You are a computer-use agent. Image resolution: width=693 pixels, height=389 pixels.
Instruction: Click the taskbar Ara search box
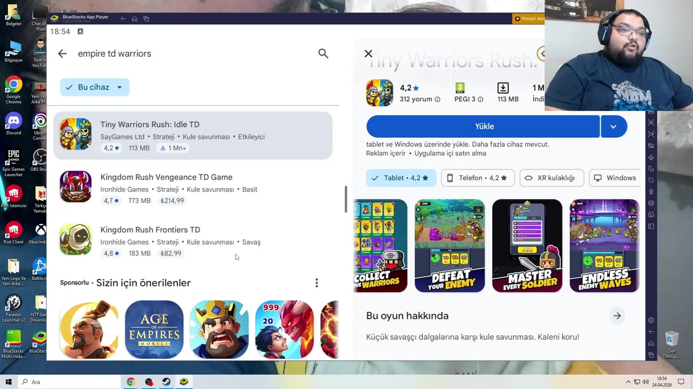point(69,382)
